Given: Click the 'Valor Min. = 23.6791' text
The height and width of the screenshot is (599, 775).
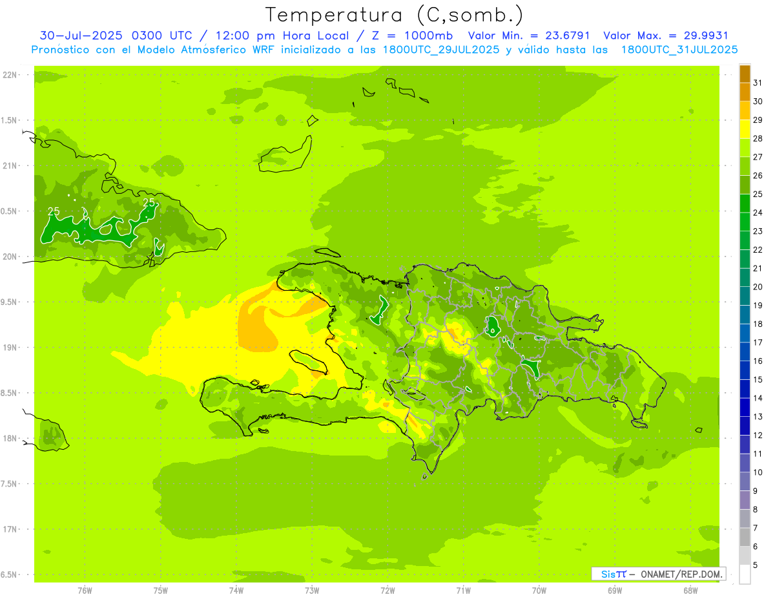Looking at the screenshot, I should (x=528, y=36).
